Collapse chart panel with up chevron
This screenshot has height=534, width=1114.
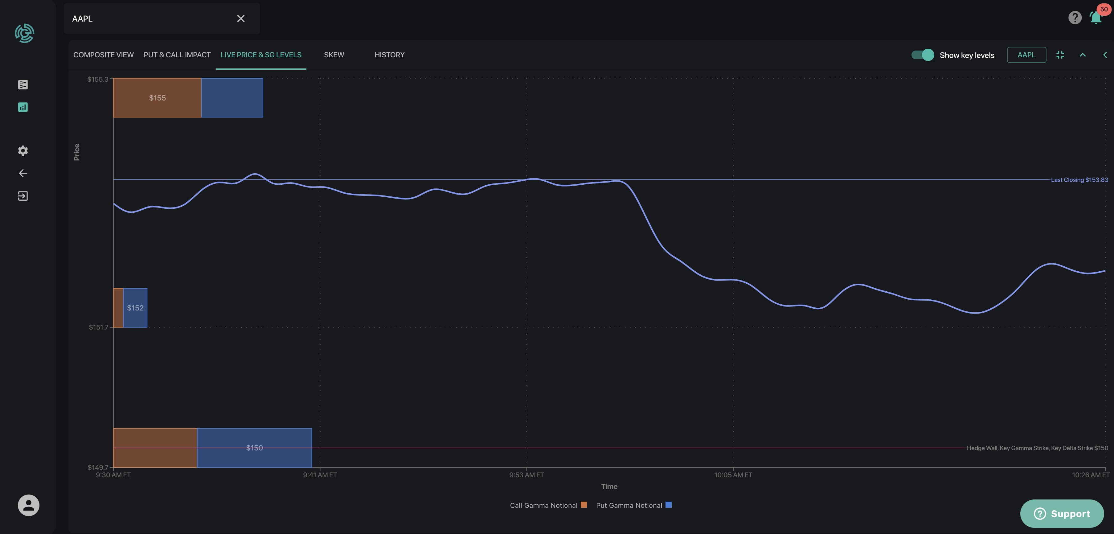pyautogui.click(x=1083, y=55)
